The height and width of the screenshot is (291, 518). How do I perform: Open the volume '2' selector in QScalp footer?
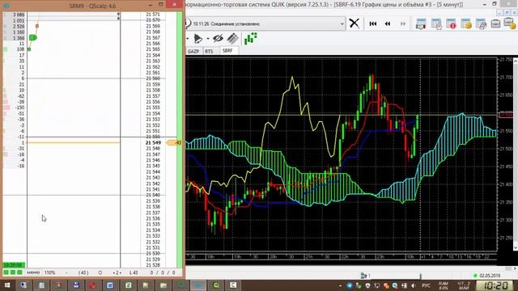[117, 273]
